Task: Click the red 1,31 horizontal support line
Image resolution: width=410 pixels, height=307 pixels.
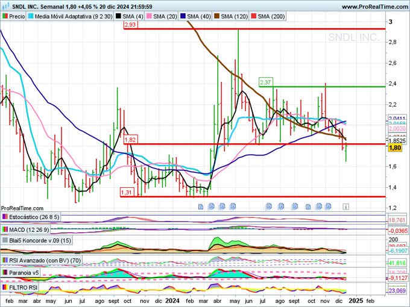Action: tap(253, 197)
